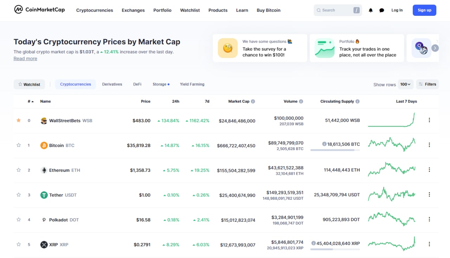Image resolution: width=450 pixels, height=258 pixels.
Task: Click the survey emoji card icon
Action: coord(228,48)
